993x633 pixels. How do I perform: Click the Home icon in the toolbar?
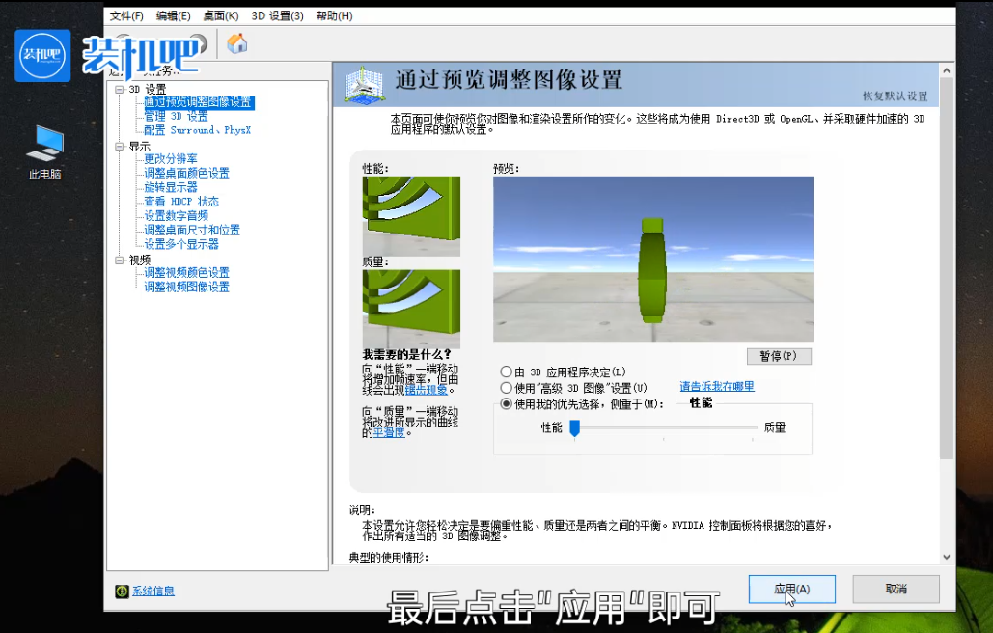[236, 43]
